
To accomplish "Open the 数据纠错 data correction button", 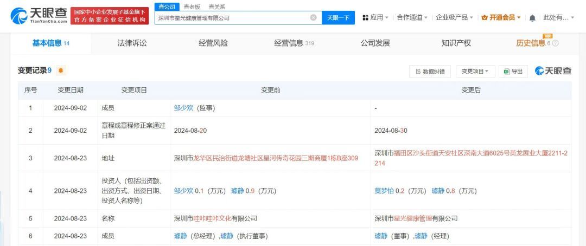I will [x=430, y=71].
